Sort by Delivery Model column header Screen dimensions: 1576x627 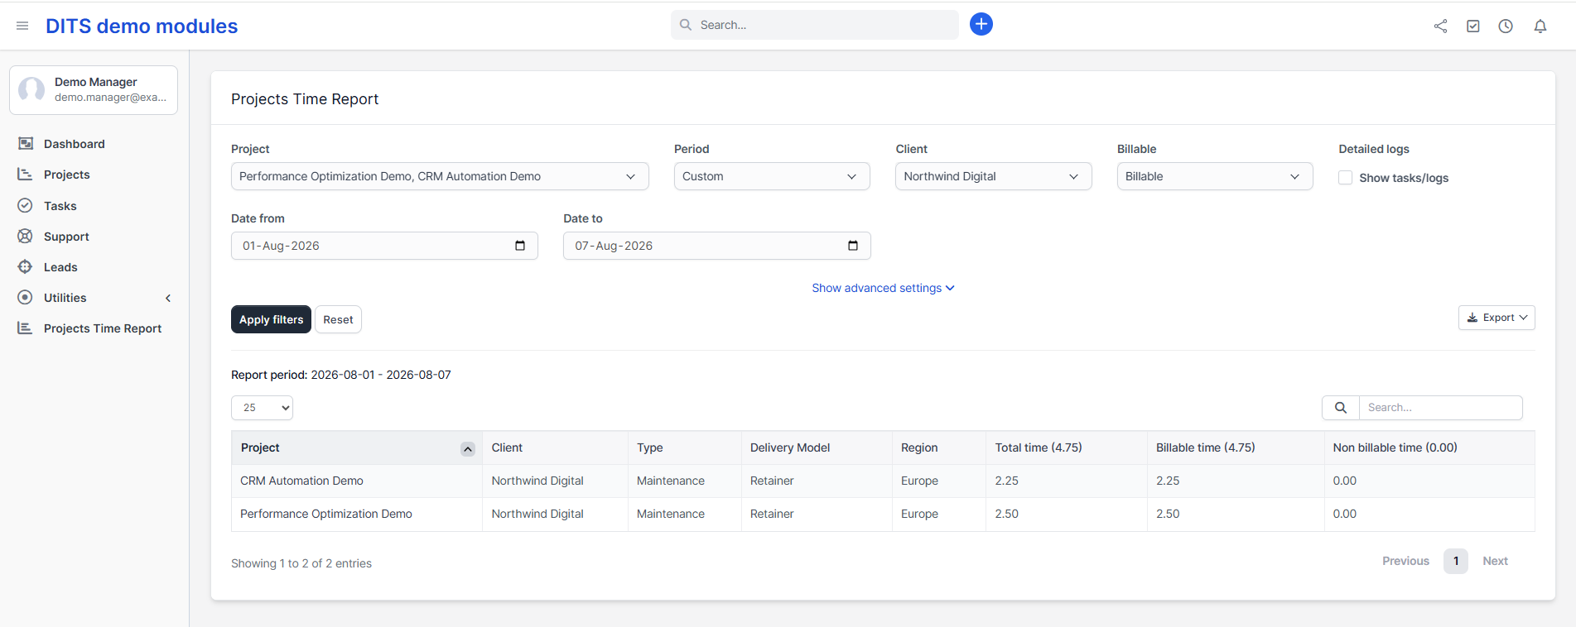(817, 448)
